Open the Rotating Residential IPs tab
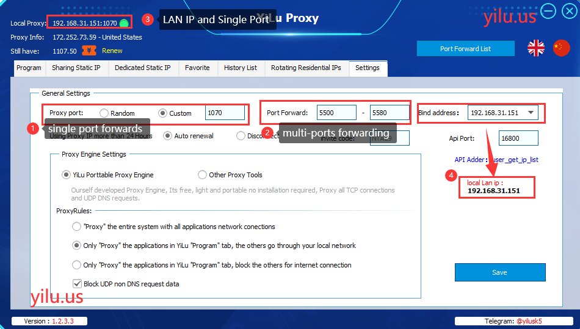 [x=306, y=68]
